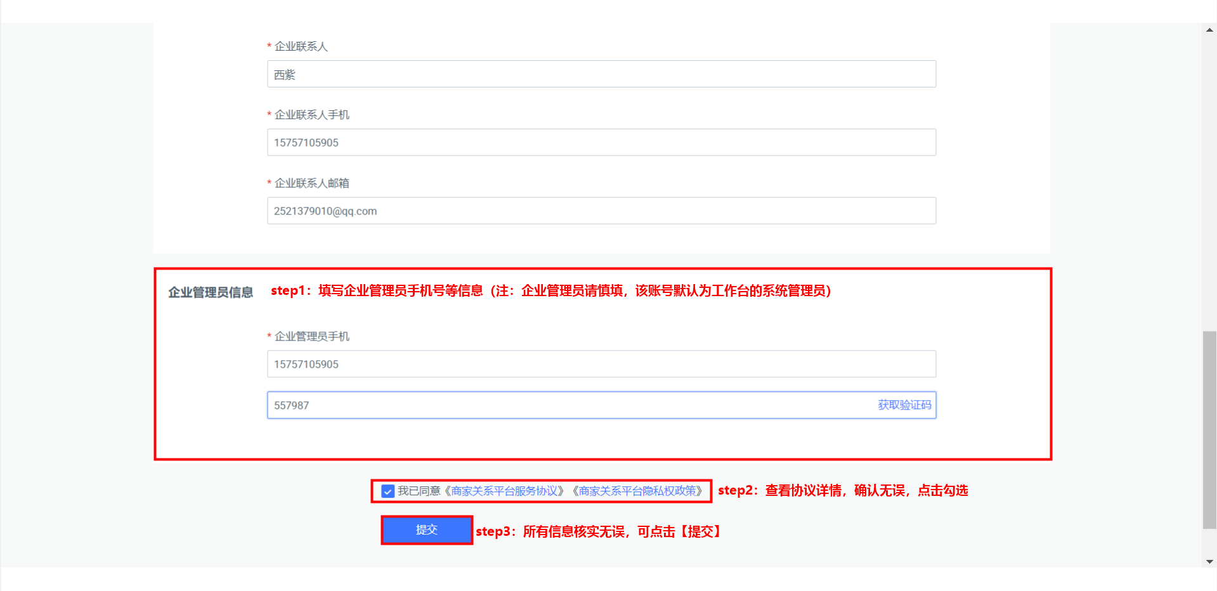The image size is (1217, 591).
Task: Click the 企业联系人 name input field
Action: [601, 74]
